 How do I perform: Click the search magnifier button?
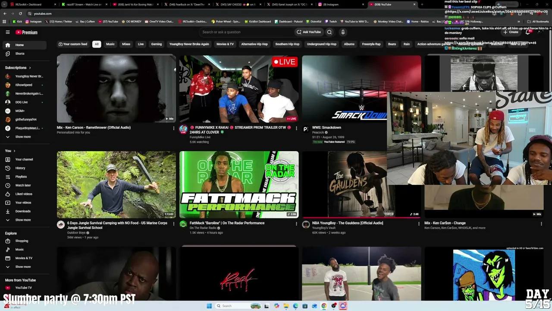point(329,32)
